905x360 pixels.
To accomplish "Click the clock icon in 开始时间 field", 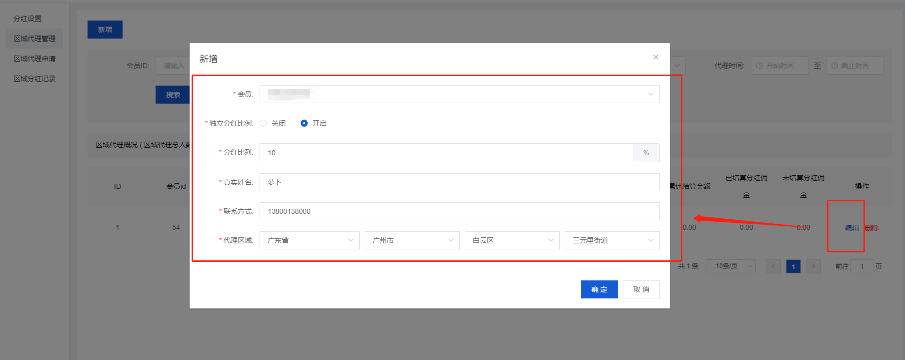I will coord(759,66).
